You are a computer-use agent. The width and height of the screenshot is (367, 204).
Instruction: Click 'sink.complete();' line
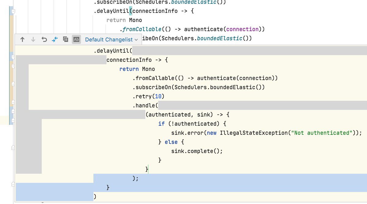click(x=197, y=151)
